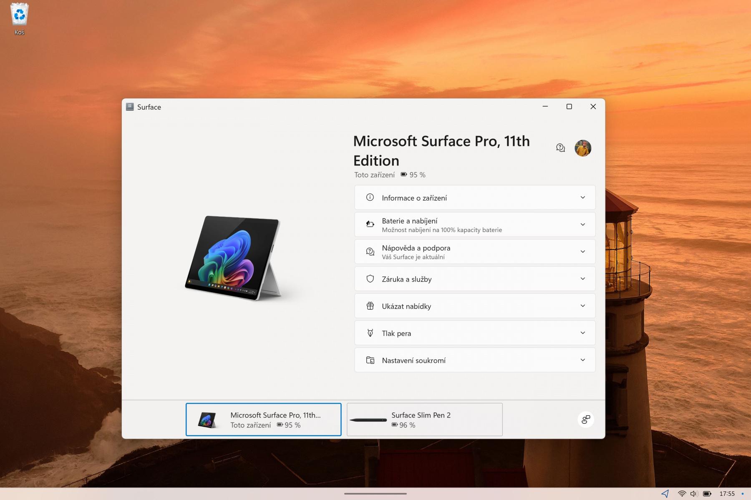This screenshot has width=751, height=500.
Task: Open the location arrow icon in taskbar
Action: point(665,494)
